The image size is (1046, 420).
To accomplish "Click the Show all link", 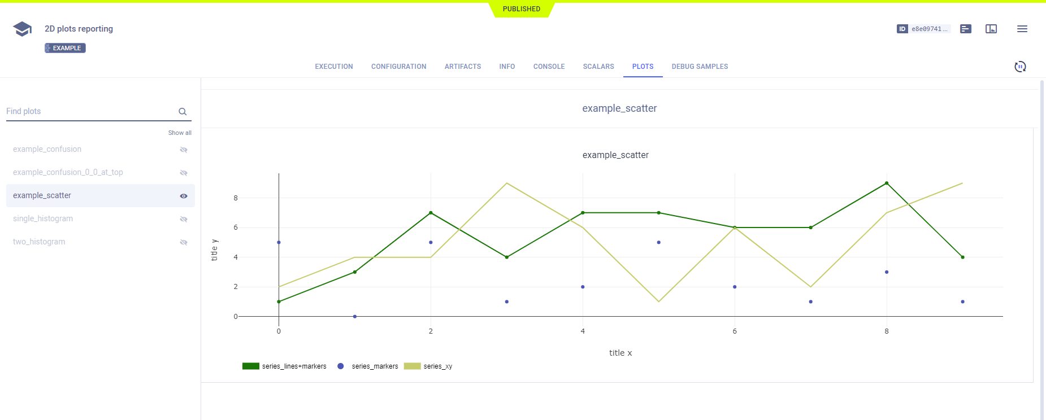I will coord(180,133).
